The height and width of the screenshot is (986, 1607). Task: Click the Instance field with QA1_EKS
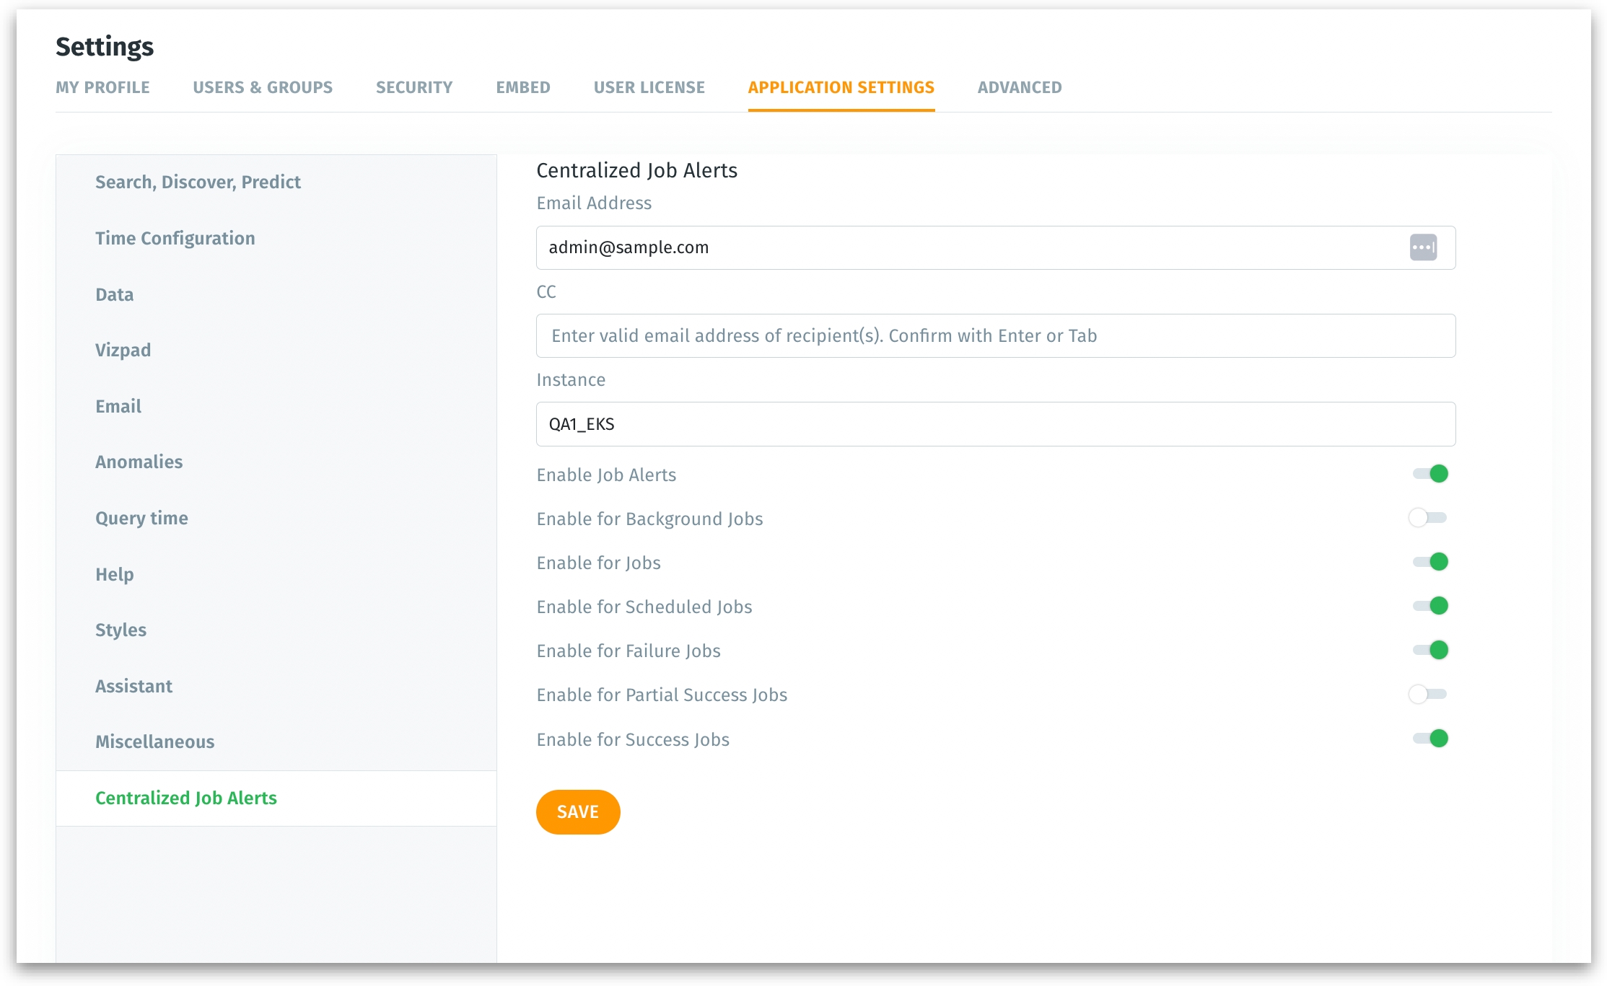coord(996,424)
